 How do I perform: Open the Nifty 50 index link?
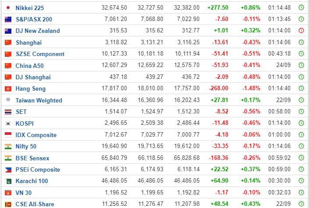click(x=26, y=146)
